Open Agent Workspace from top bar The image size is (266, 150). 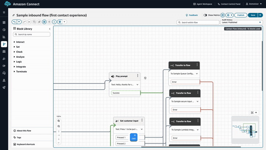[x=205, y=4]
